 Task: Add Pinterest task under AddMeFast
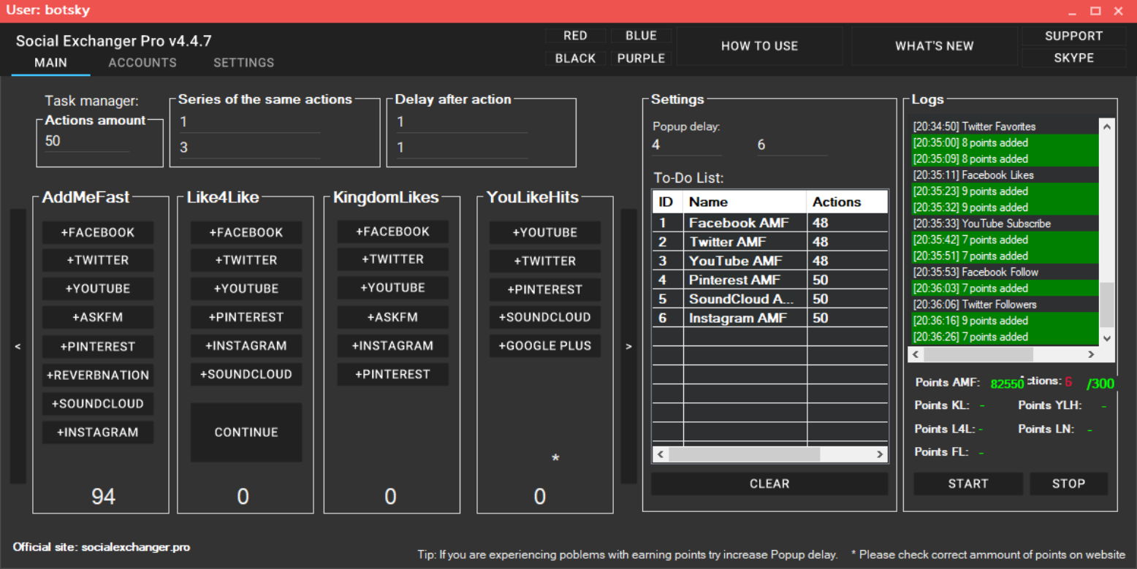(98, 346)
